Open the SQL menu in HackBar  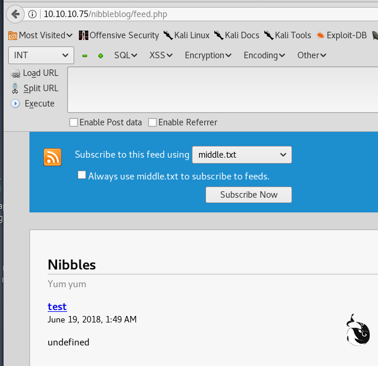125,55
